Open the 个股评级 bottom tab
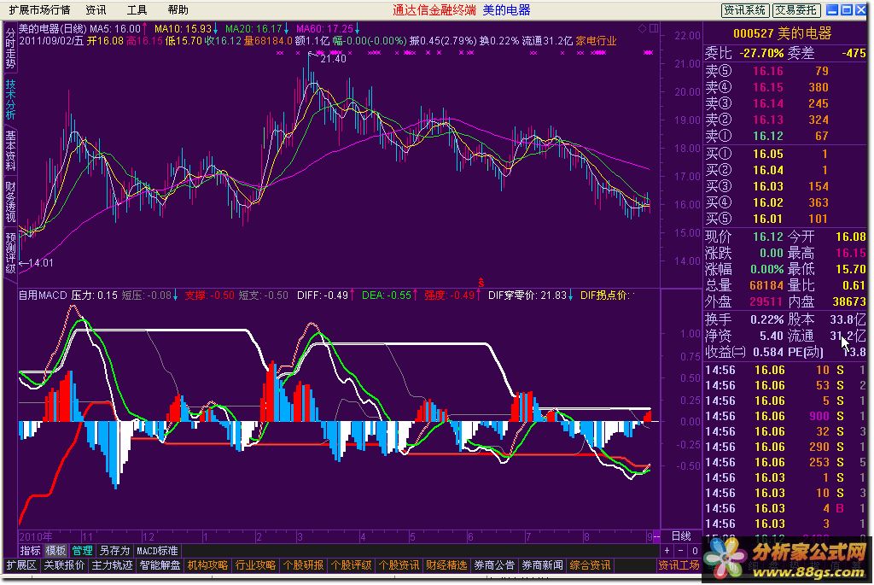Viewport: 874px width, 585px height. (x=351, y=565)
